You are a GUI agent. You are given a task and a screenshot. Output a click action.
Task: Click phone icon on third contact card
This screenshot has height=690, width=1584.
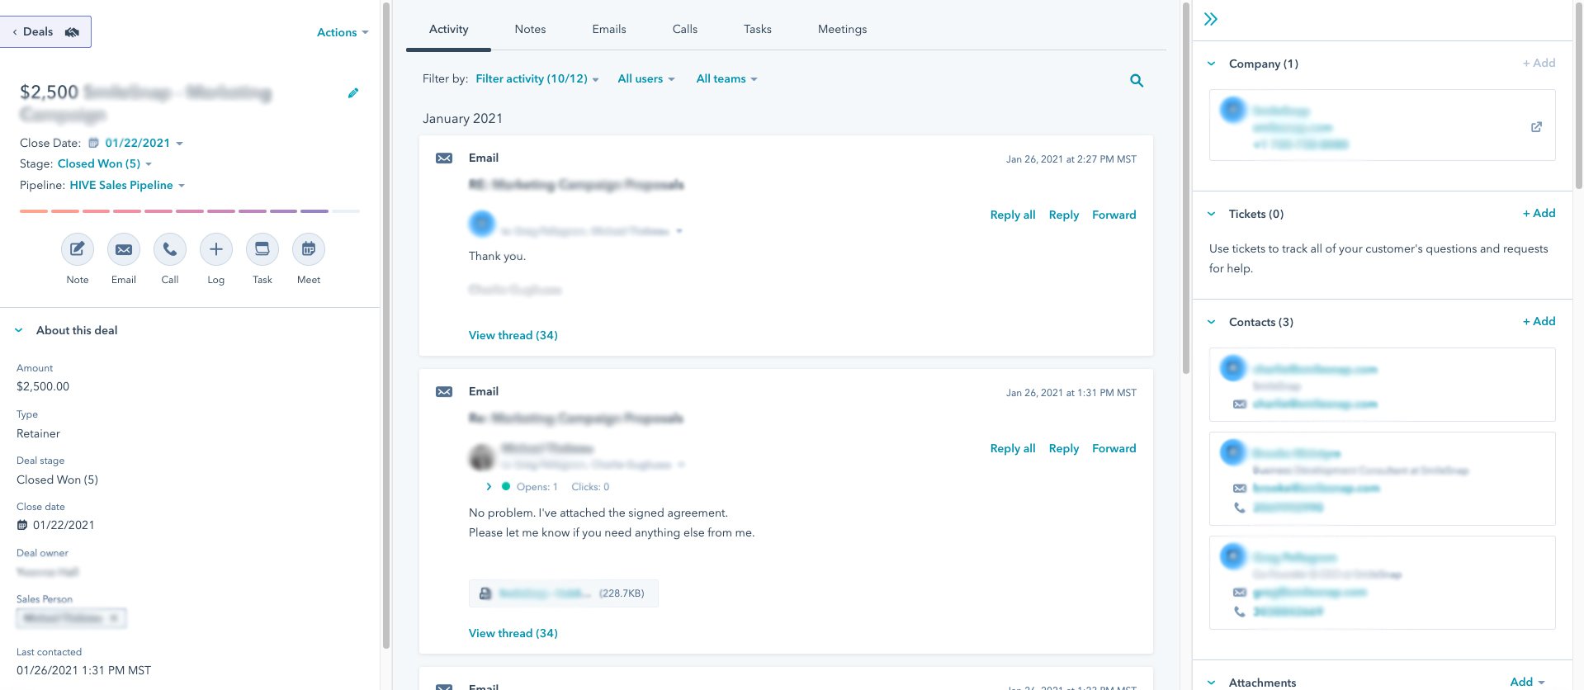(x=1240, y=612)
